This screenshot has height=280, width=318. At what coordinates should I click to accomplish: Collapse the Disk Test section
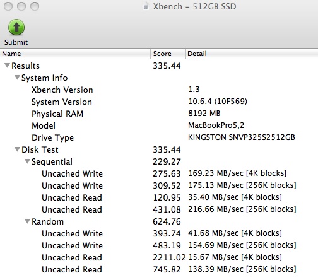pos(17,149)
